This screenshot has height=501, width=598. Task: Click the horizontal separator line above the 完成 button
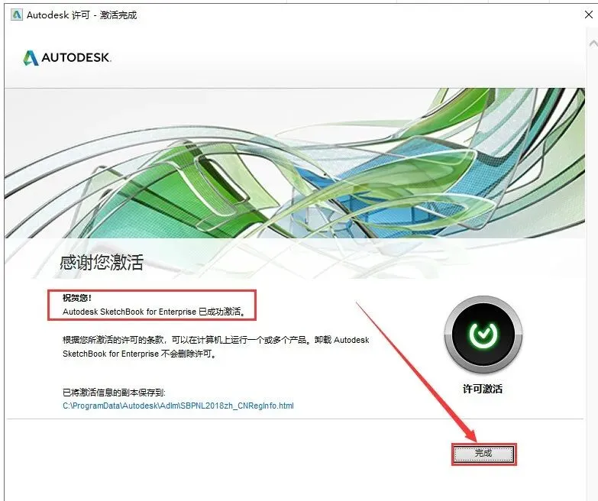(x=295, y=419)
